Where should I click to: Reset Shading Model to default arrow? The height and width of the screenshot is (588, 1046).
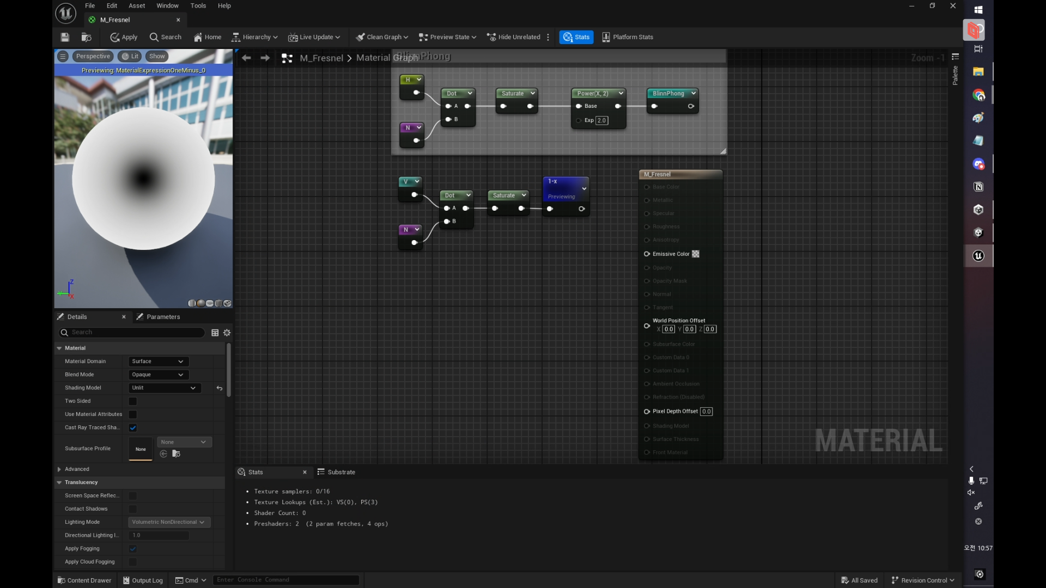pos(220,388)
